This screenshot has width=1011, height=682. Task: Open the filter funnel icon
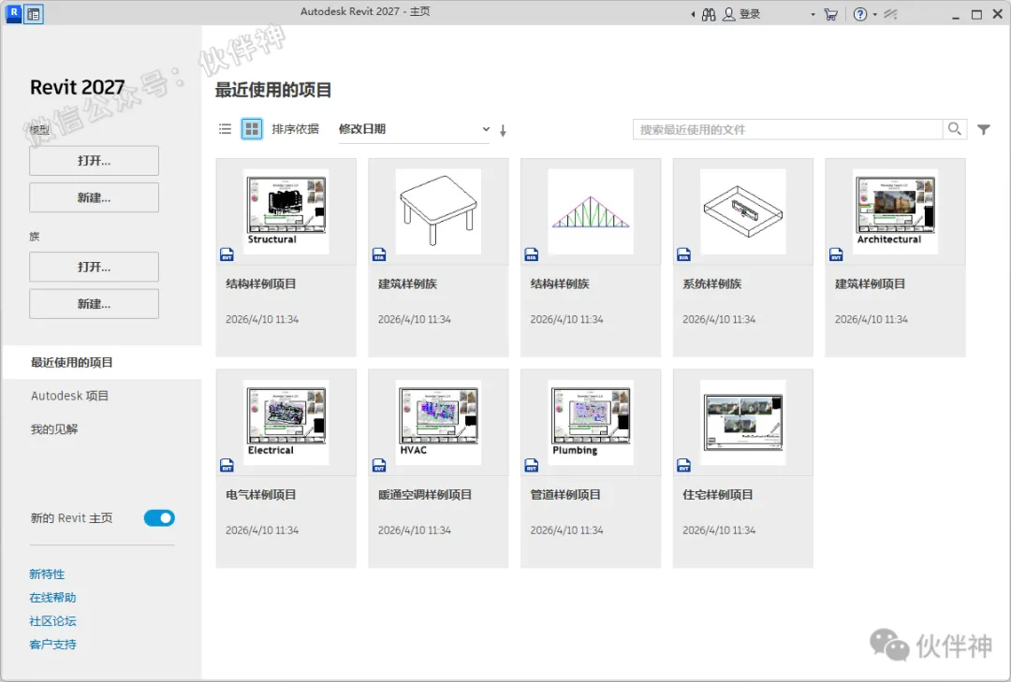[983, 129]
